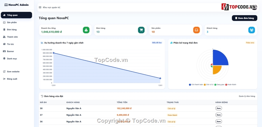Toggle Hoàn thành red legend swatch

226,85
